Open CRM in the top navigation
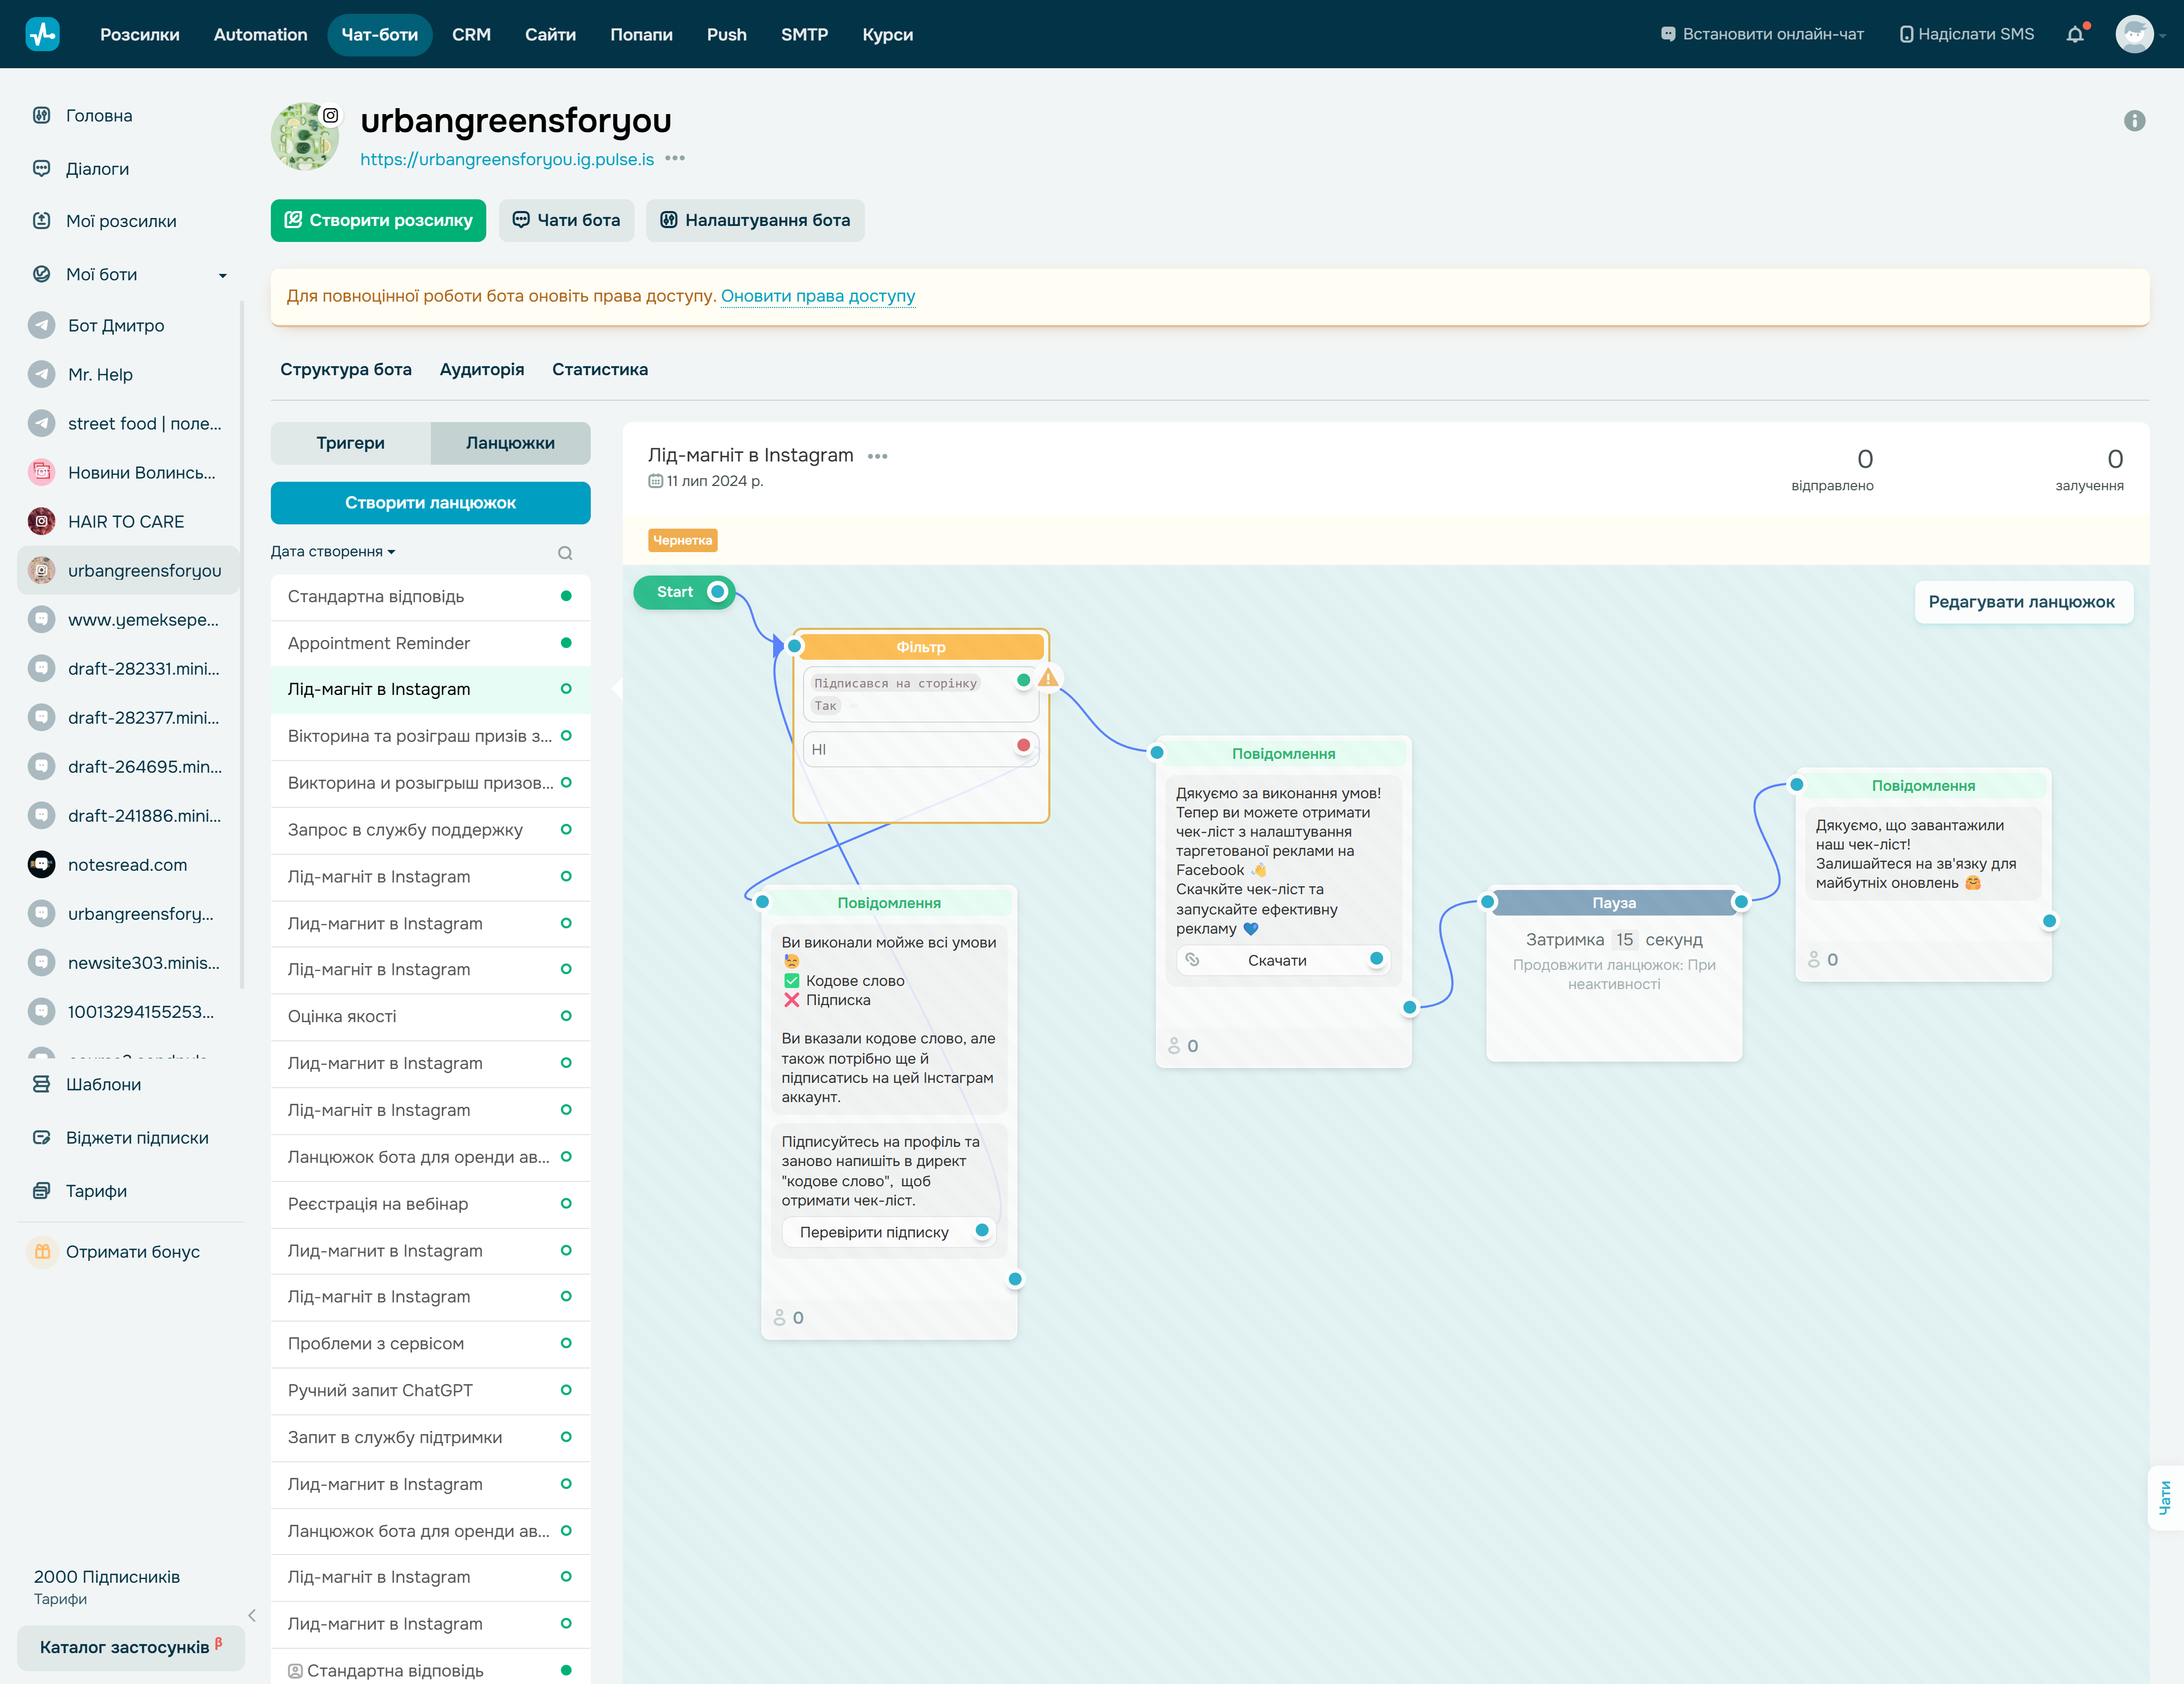The height and width of the screenshot is (1684, 2184). coord(471,34)
